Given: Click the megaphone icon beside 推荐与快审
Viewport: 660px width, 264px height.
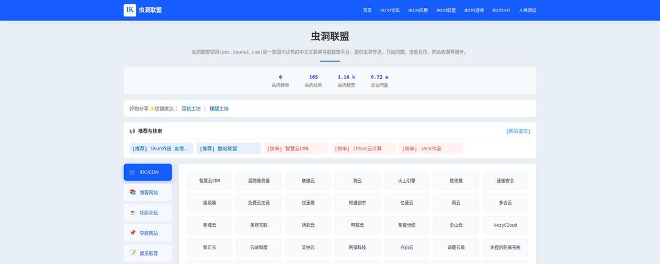Looking at the screenshot, I should 132,131.
